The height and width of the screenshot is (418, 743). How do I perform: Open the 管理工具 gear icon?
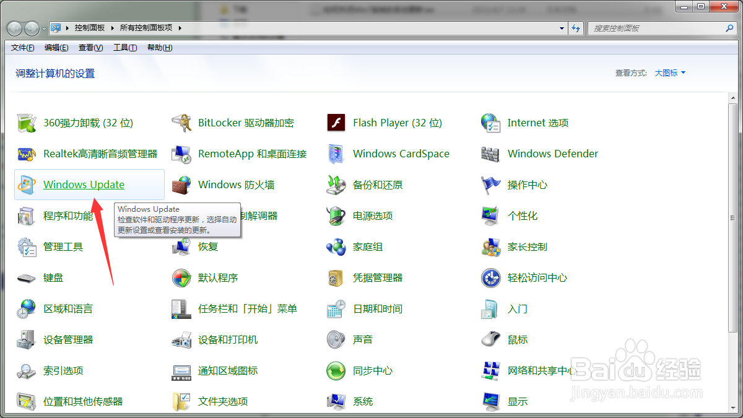27,246
